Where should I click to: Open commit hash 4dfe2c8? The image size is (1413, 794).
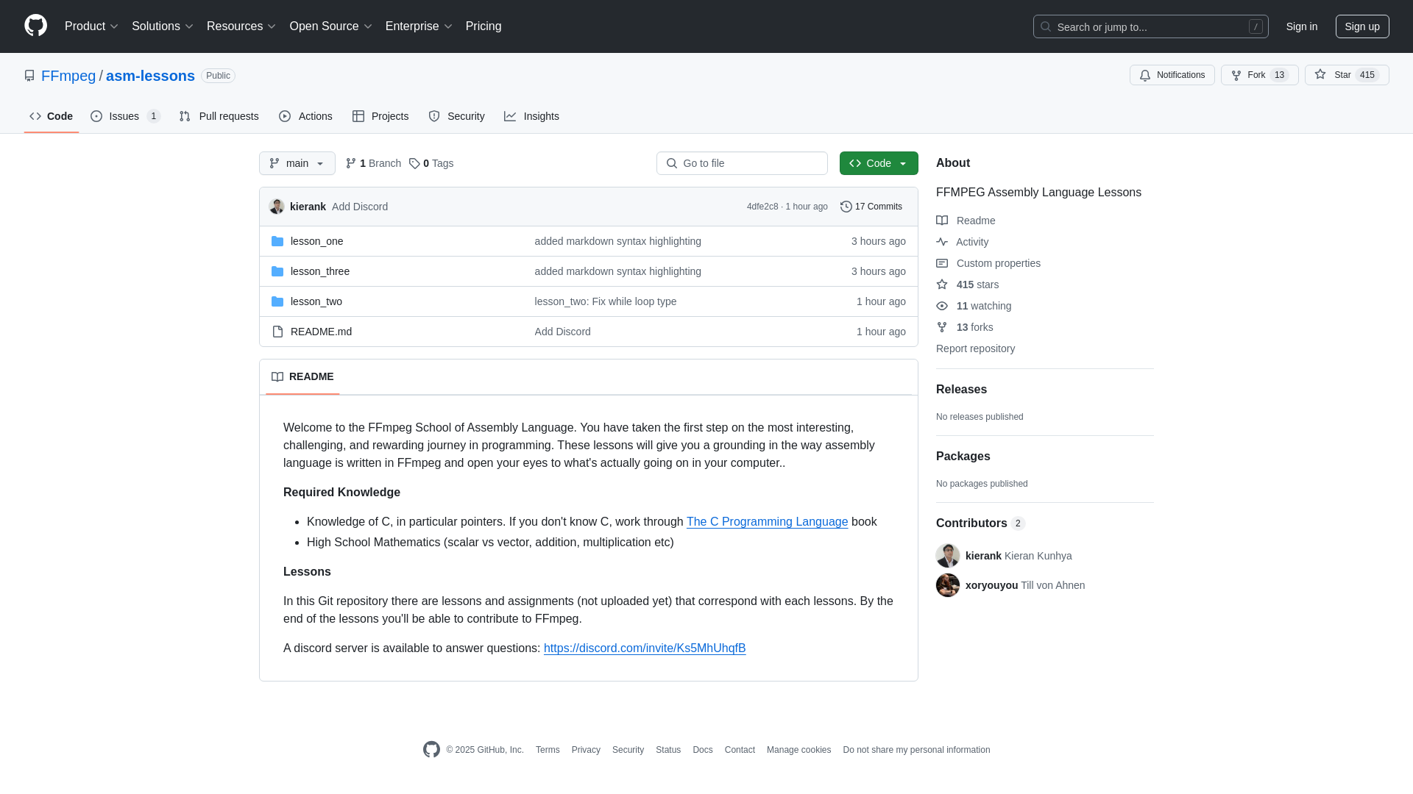pos(762,207)
